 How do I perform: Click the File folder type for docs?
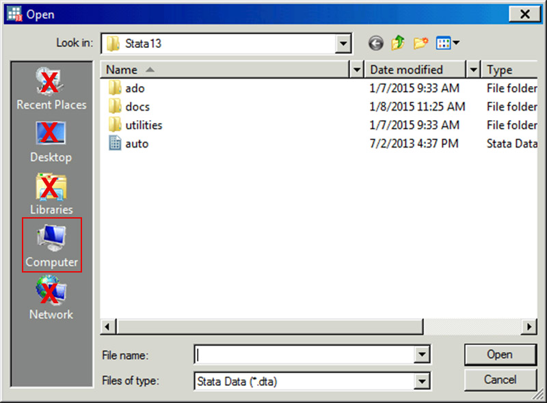[x=511, y=107]
